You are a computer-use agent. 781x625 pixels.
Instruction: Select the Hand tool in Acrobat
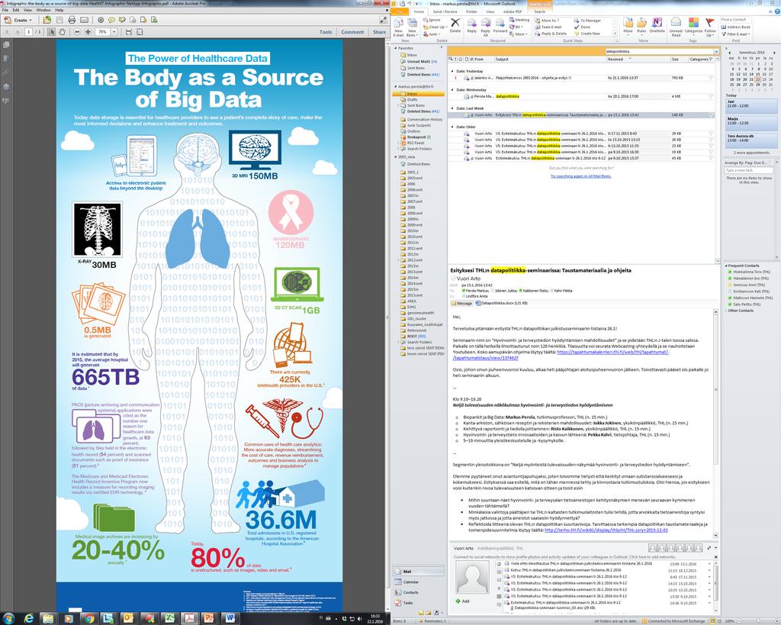coord(62,32)
